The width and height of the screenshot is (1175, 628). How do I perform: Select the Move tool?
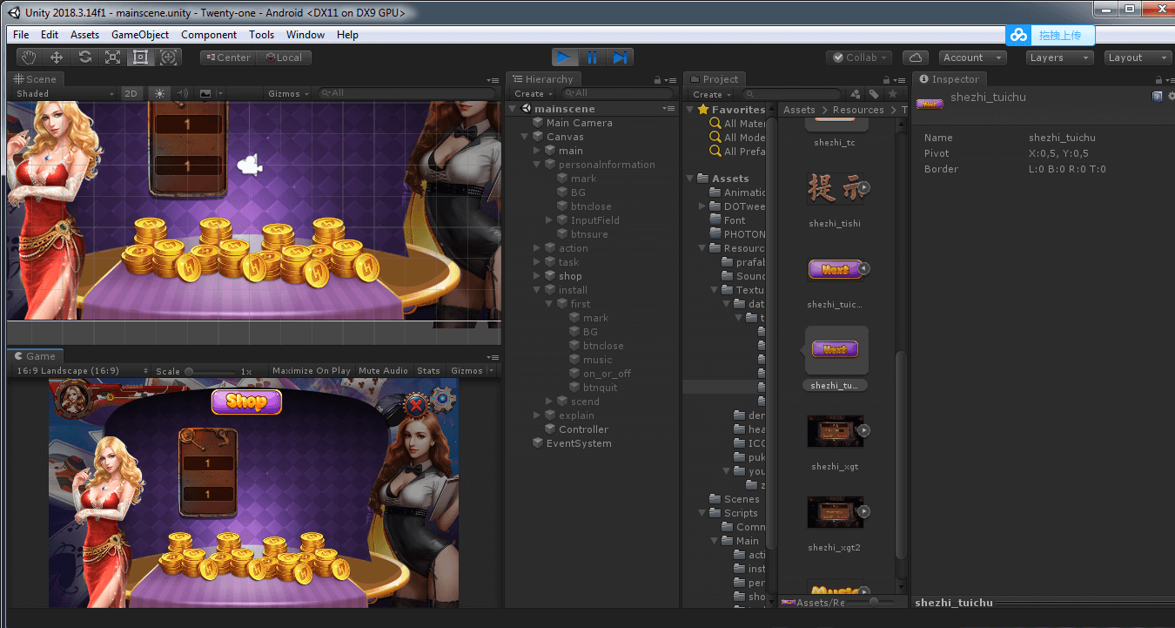(57, 57)
